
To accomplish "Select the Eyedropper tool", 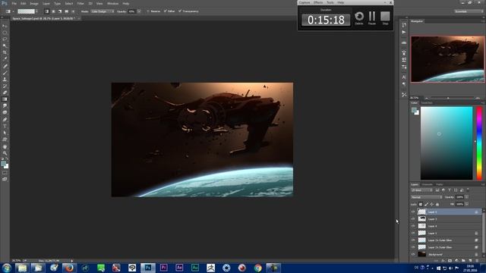I will (x=5, y=59).
